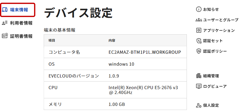Click the 個人設定 user-gear icon

pos(199,105)
